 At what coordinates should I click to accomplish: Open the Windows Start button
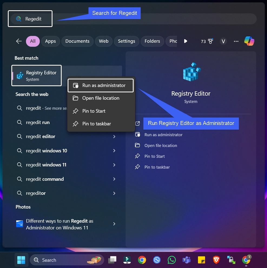tap(21, 260)
